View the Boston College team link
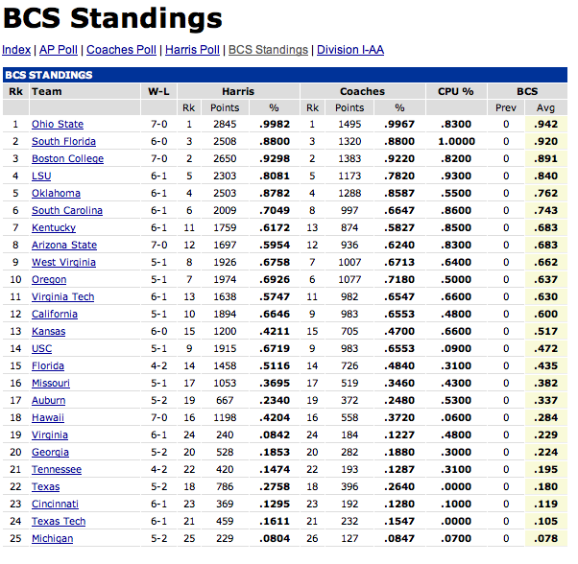The width and height of the screenshot is (578, 564). 67,158
